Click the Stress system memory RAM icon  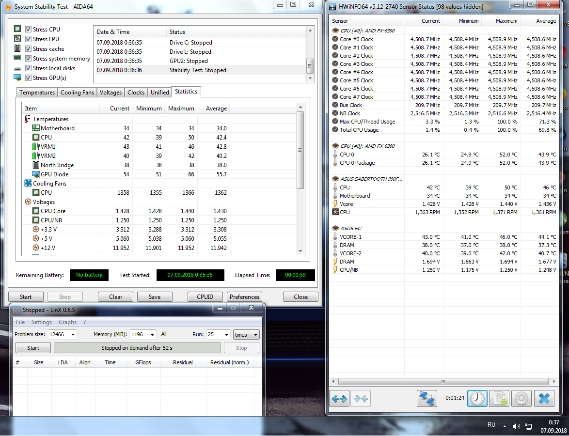(x=17, y=58)
